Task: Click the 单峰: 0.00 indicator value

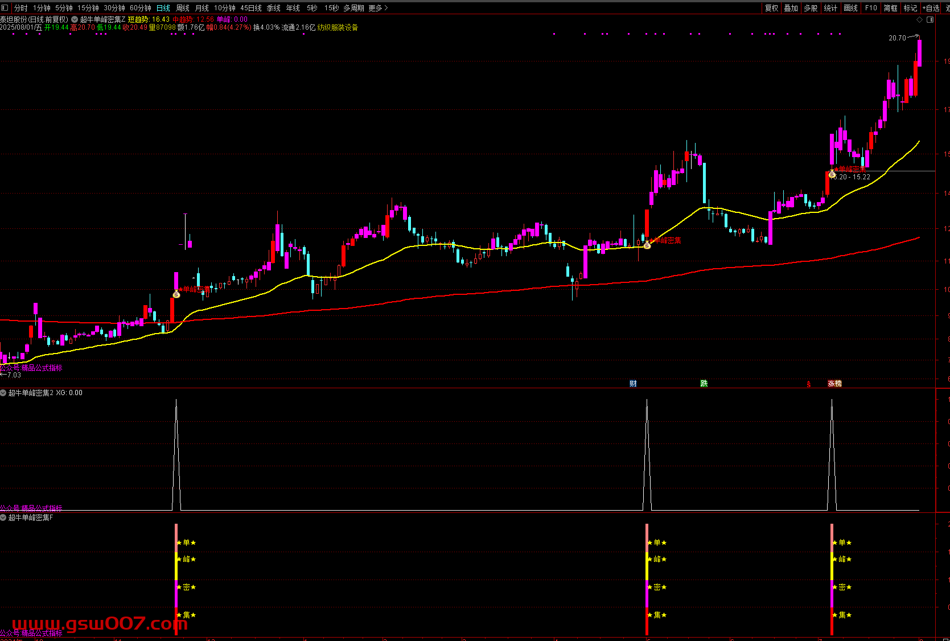Action: tap(232, 19)
